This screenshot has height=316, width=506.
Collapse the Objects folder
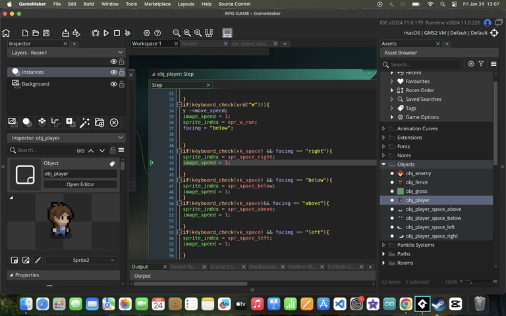click(x=384, y=165)
